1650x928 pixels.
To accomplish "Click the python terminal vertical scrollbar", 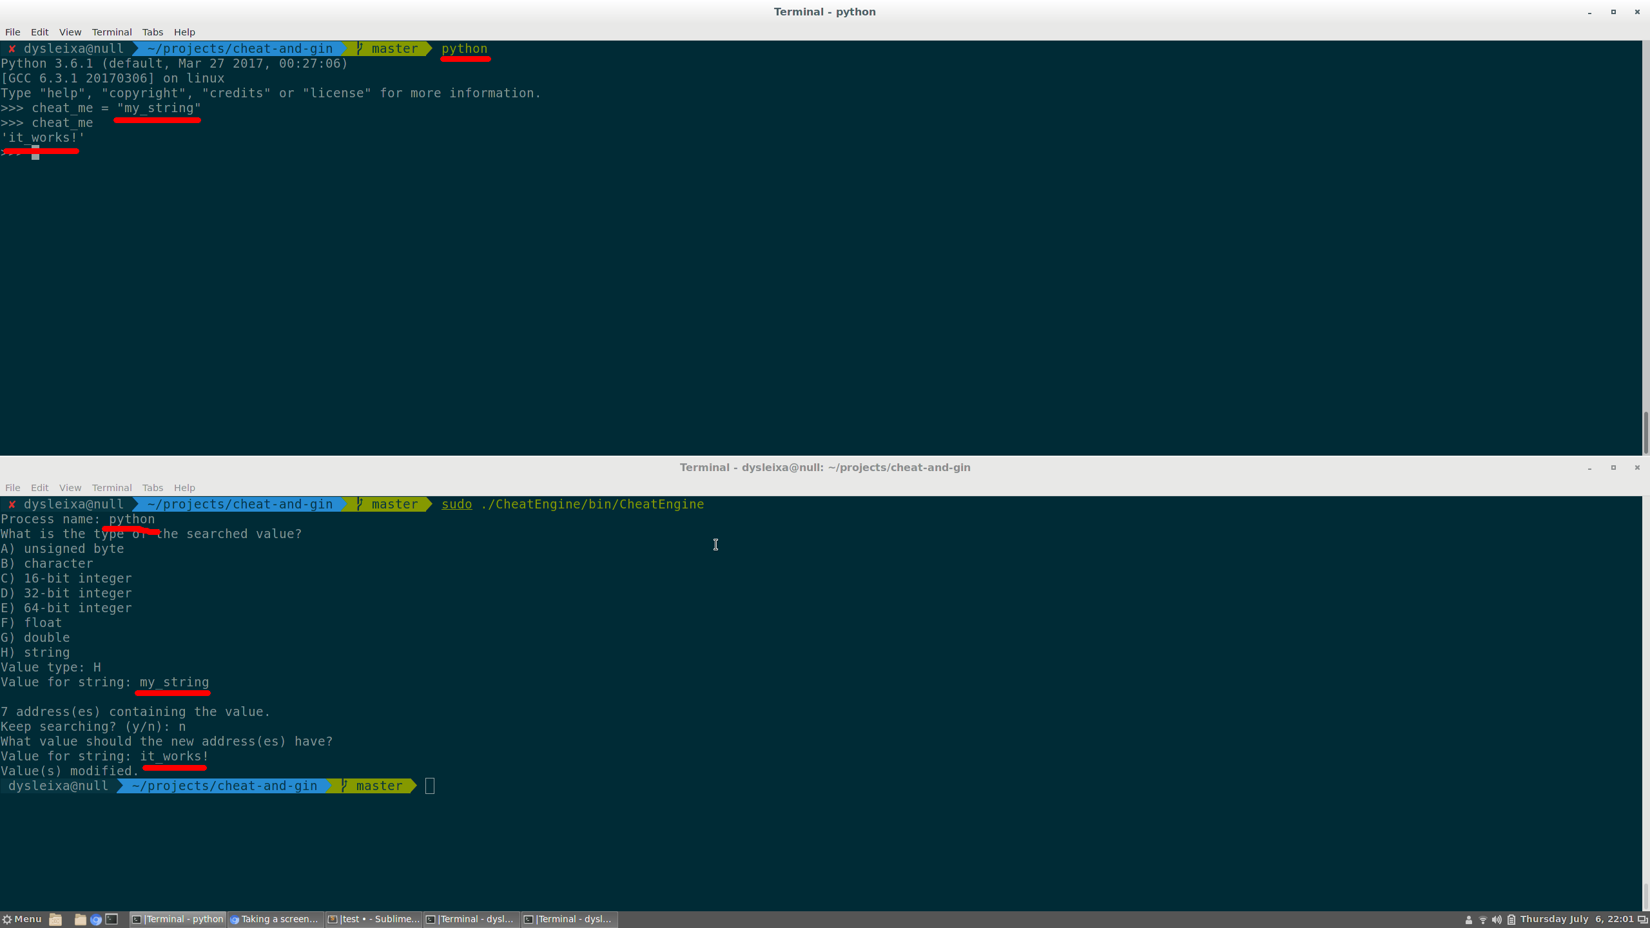I will click(1645, 432).
